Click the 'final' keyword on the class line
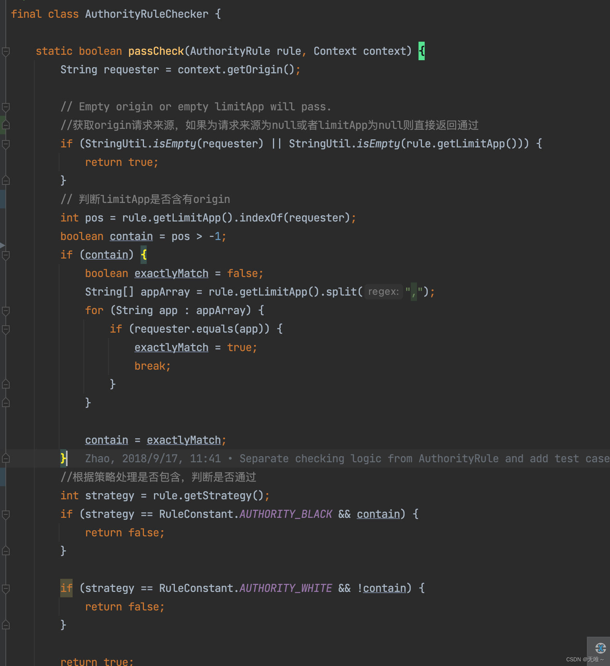This screenshot has width=610, height=666. 26,14
